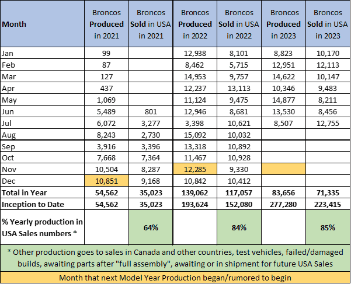This screenshot has height=284, width=351.
Task: Select total cell 139,062
Action: tap(195, 192)
